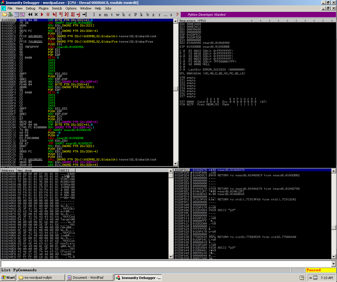Viewport: 337px width, 282px height.
Task: Open the View menu
Action: [19, 8]
